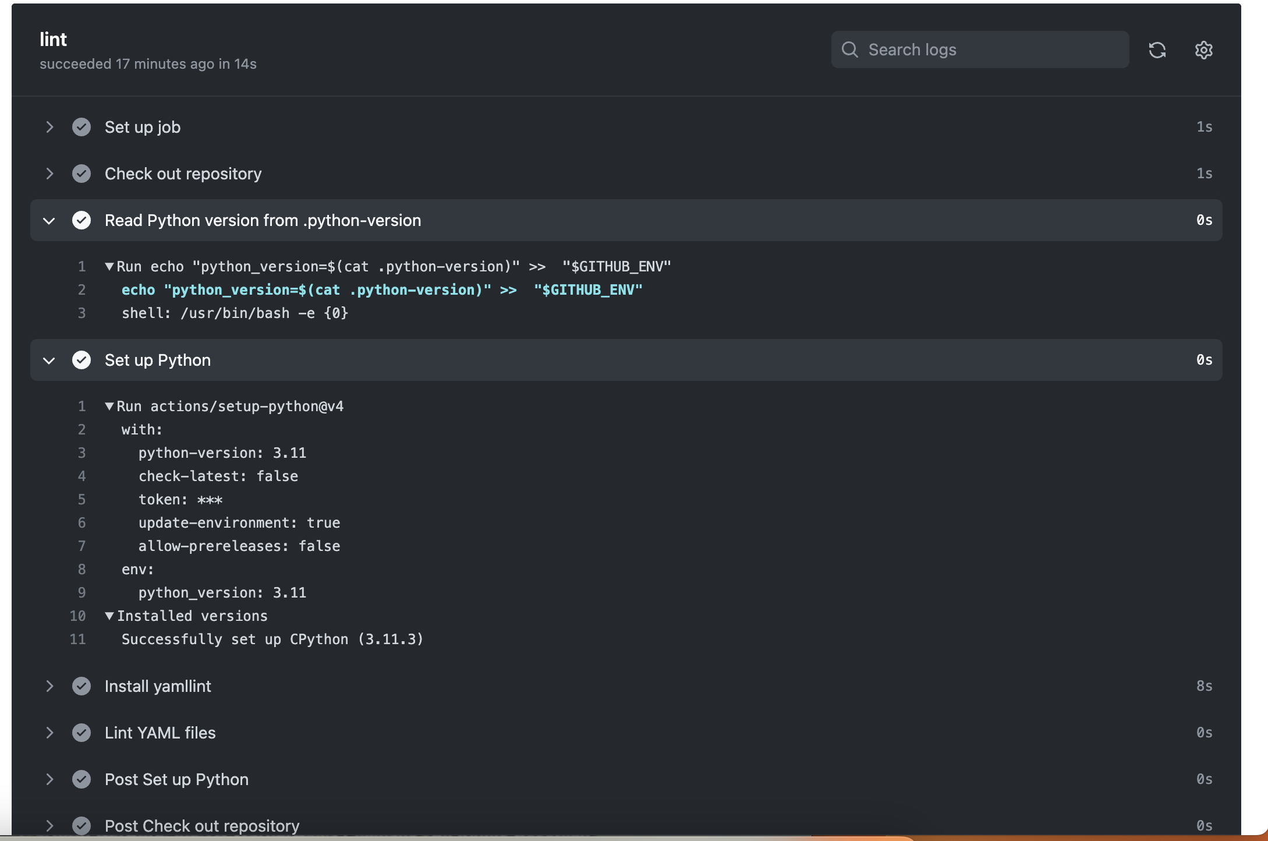1268x841 pixels.
Task: Click 'succeeded 17 minutes ago in 14s' status
Action: [x=148, y=64]
